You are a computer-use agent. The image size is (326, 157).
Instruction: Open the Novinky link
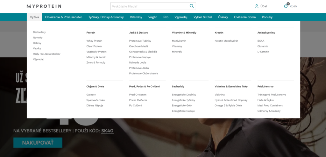coord(38,38)
